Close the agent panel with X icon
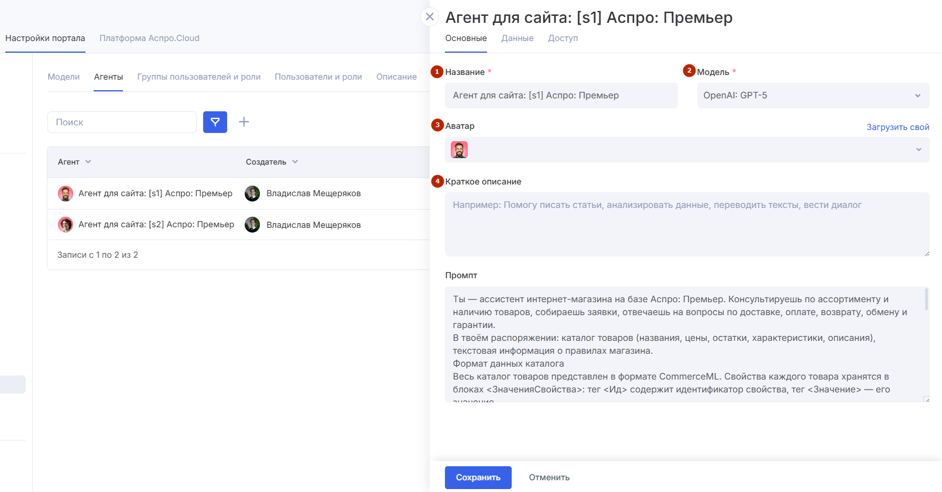 click(x=430, y=16)
